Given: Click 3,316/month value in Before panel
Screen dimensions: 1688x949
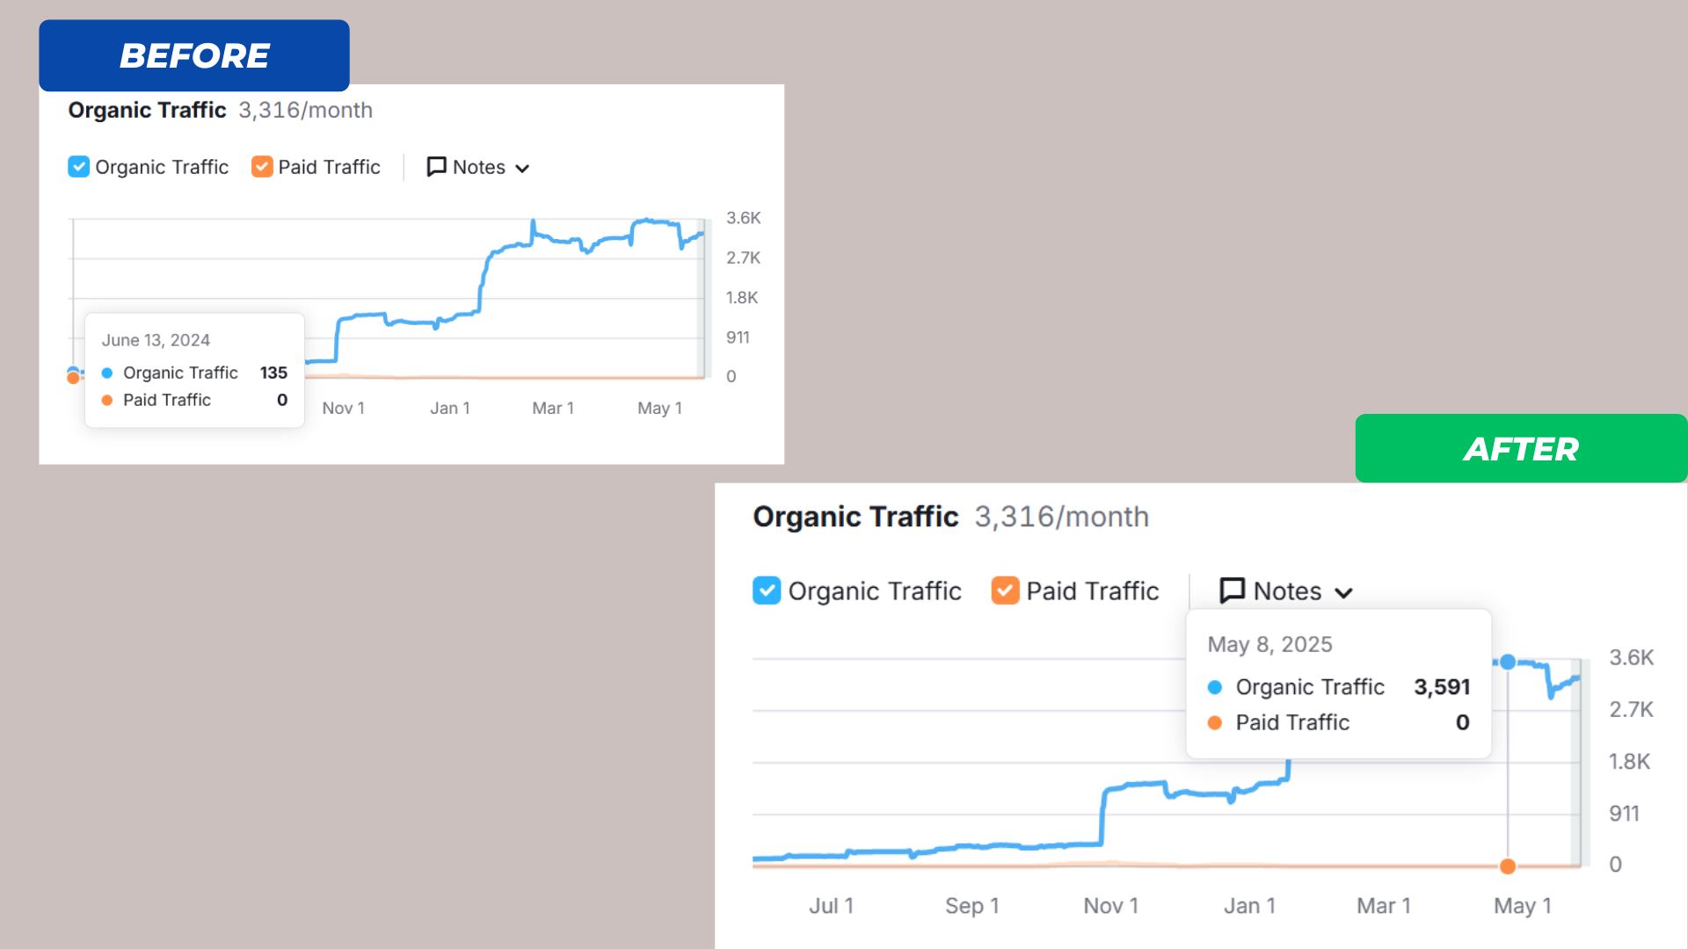Looking at the screenshot, I should tap(305, 111).
